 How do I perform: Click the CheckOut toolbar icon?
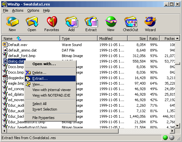[131, 22]
